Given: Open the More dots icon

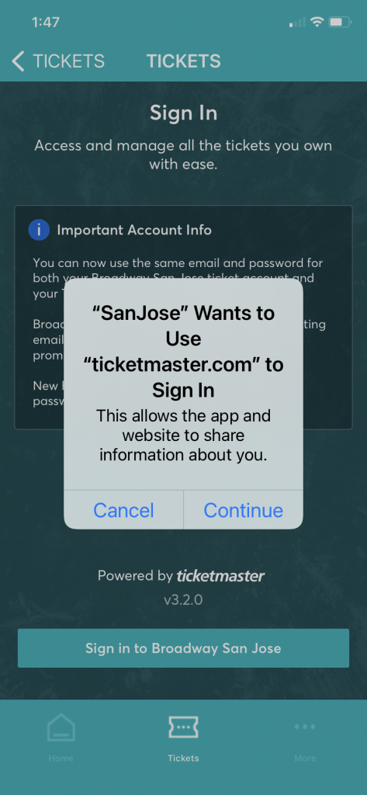Looking at the screenshot, I should pyautogui.click(x=305, y=727).
